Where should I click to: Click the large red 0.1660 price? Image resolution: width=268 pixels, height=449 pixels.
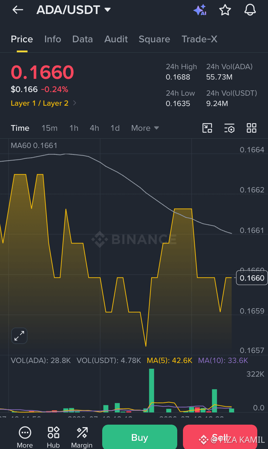[43, 72]
